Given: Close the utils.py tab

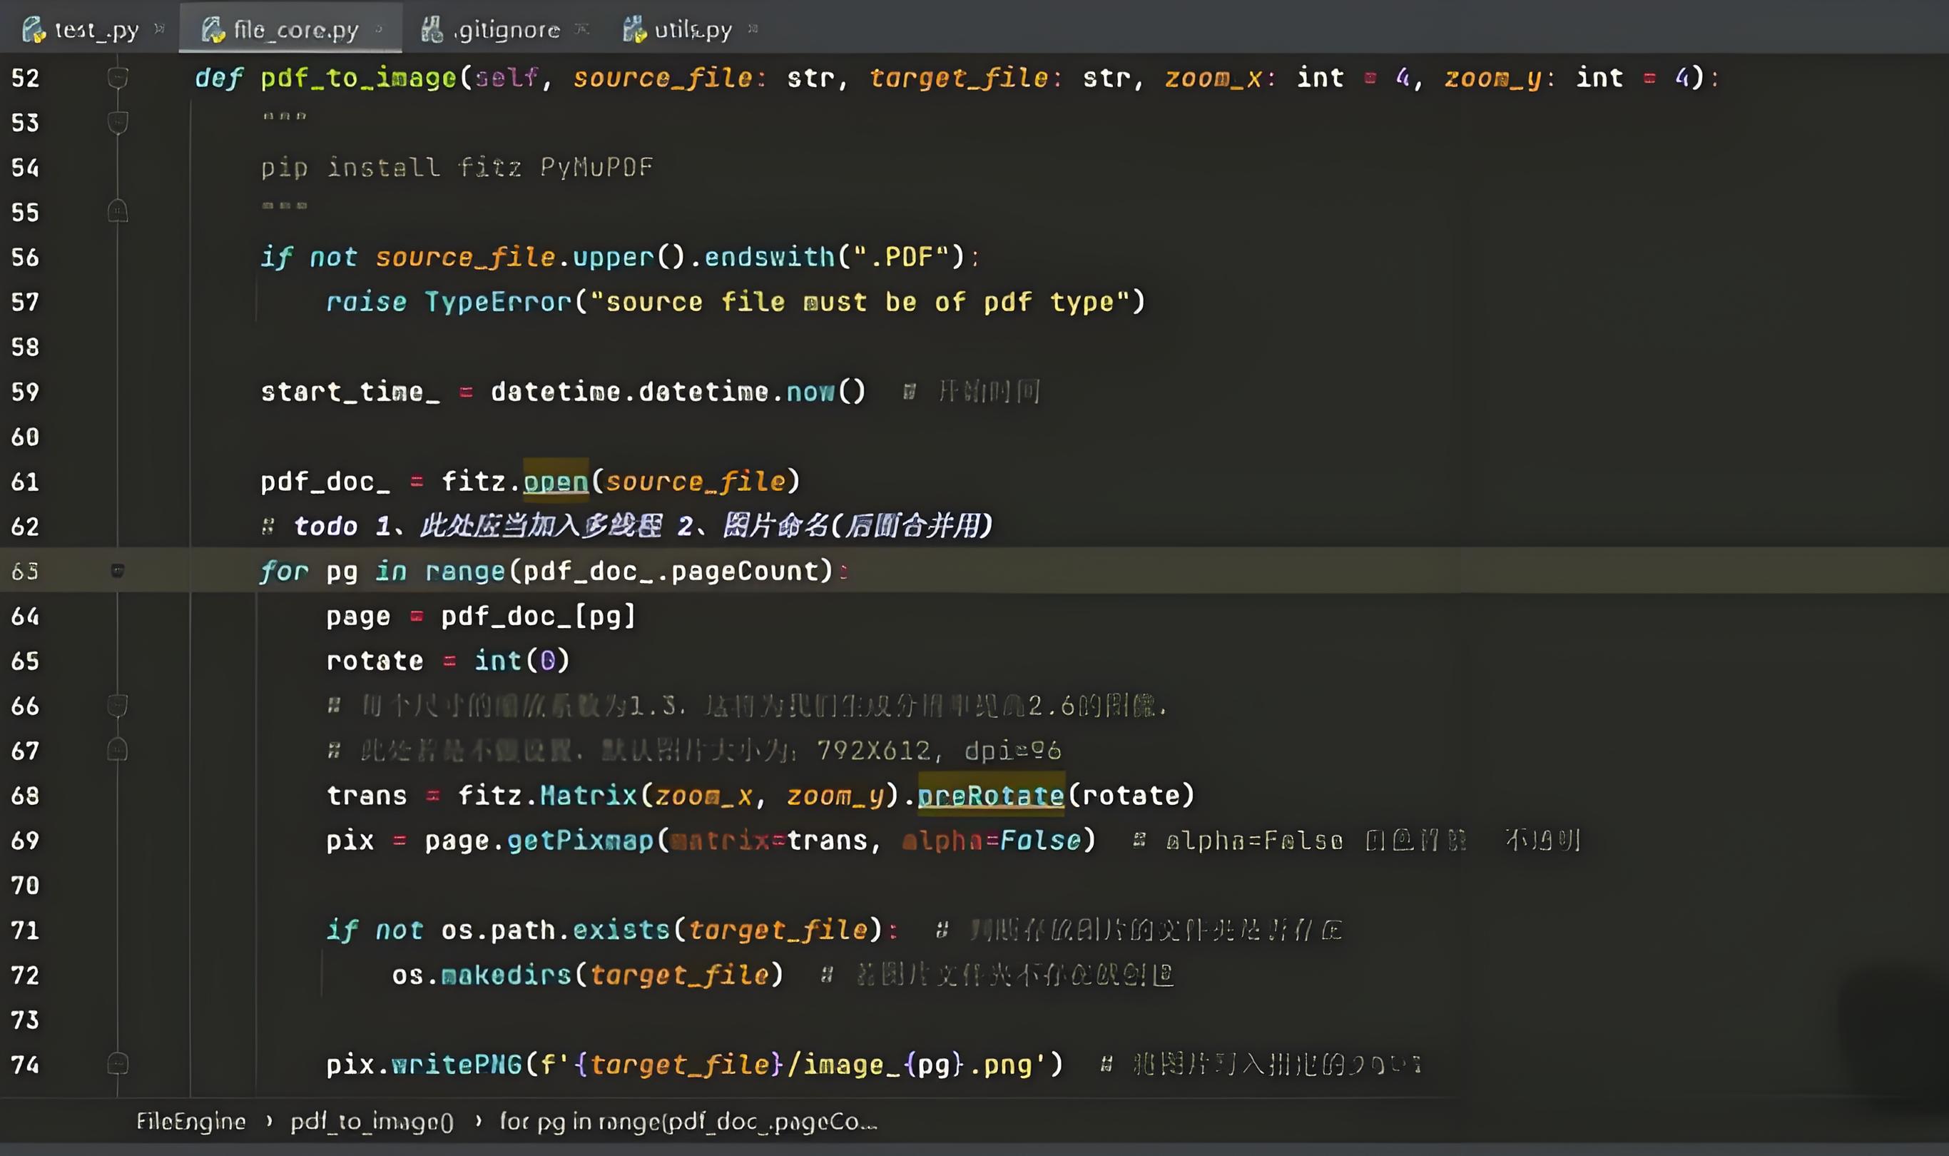Looking at the screenshot, I should point(753,29).
